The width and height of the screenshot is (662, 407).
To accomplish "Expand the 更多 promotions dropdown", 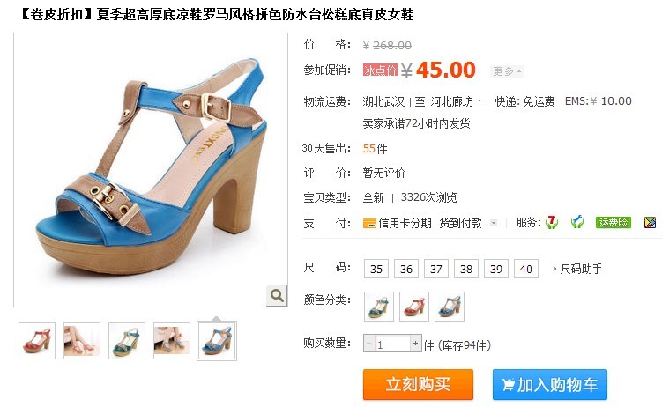I will tap(507, 71).
